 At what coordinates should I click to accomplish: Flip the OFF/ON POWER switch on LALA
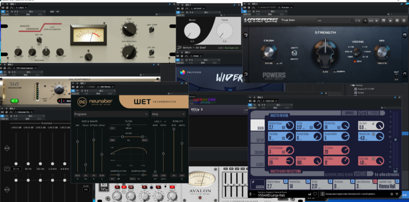(151, 53)
